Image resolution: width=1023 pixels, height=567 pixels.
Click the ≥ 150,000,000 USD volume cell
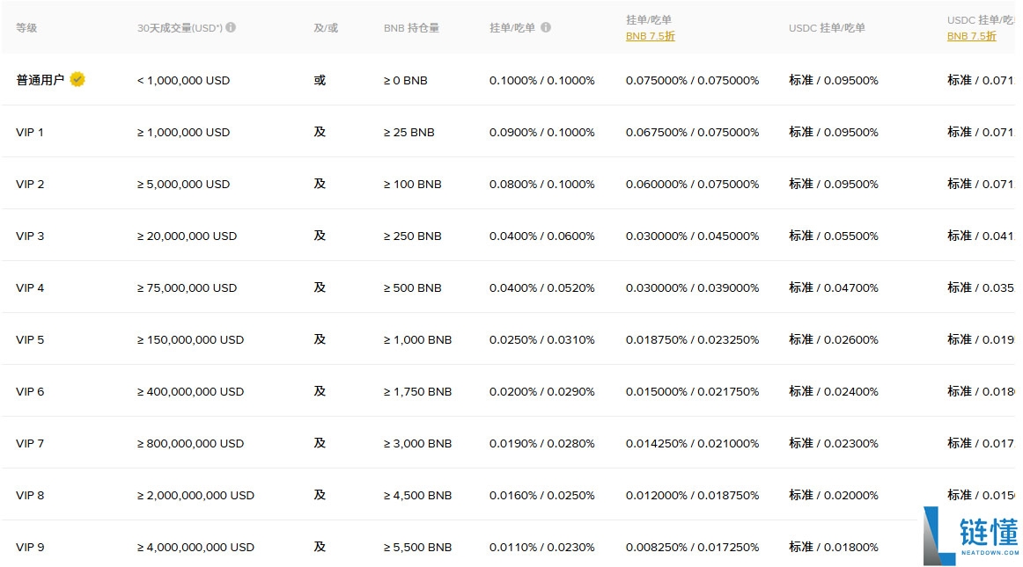coord(190,340)
